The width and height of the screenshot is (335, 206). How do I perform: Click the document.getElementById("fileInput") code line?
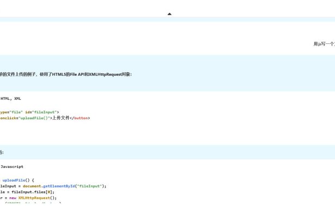coord(53,186)
